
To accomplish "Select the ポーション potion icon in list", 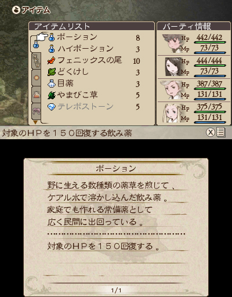I will (x=52, y=37).
